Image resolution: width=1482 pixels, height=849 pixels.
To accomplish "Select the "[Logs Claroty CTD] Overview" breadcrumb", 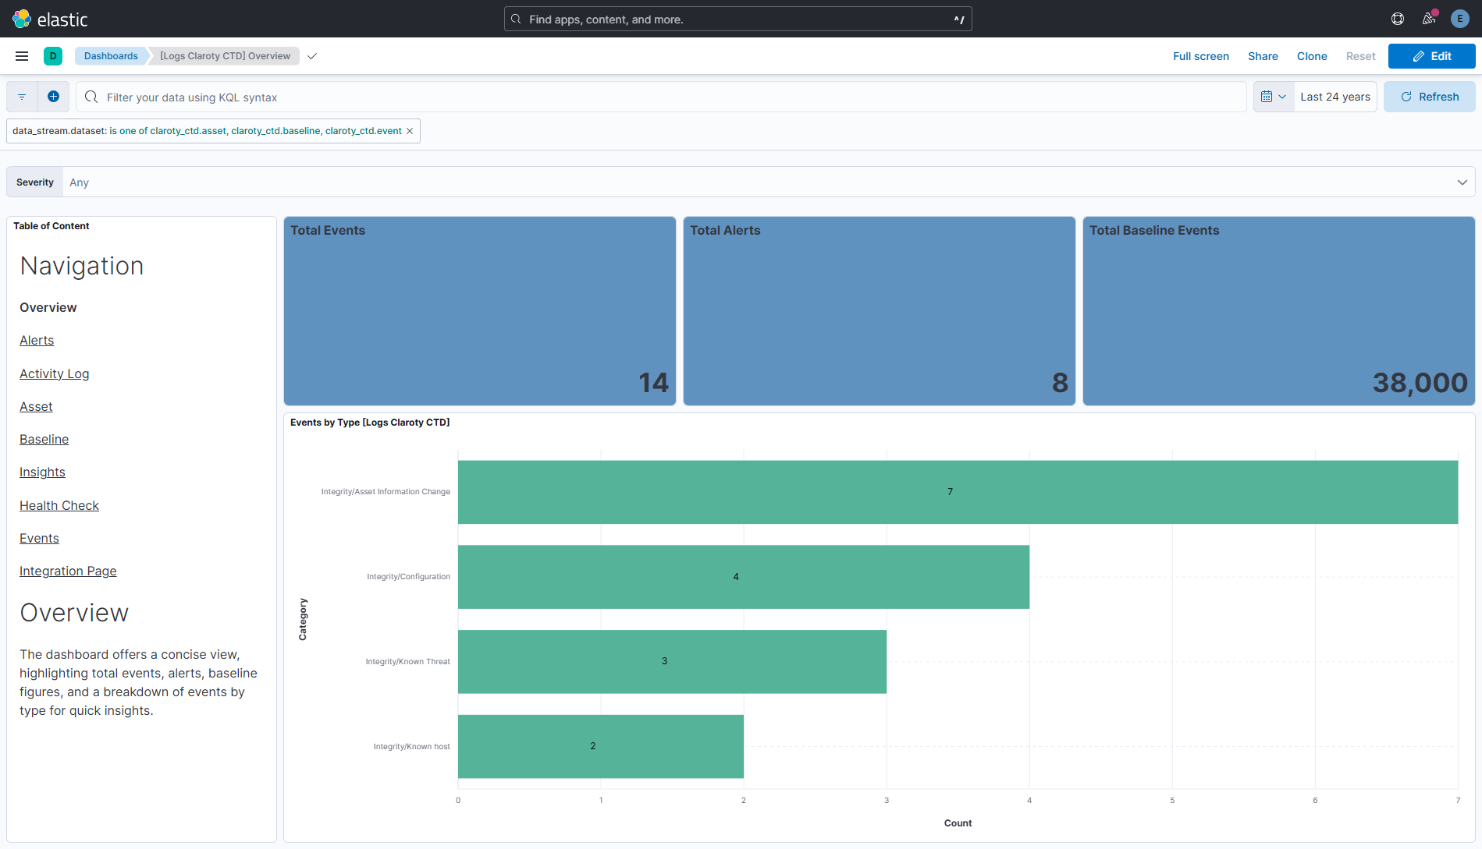I will pyautogui.click(x=224, y=55).
